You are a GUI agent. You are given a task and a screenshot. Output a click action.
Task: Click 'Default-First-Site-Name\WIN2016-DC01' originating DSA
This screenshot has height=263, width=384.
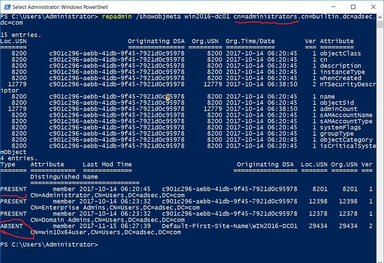(x=230, y=226)
